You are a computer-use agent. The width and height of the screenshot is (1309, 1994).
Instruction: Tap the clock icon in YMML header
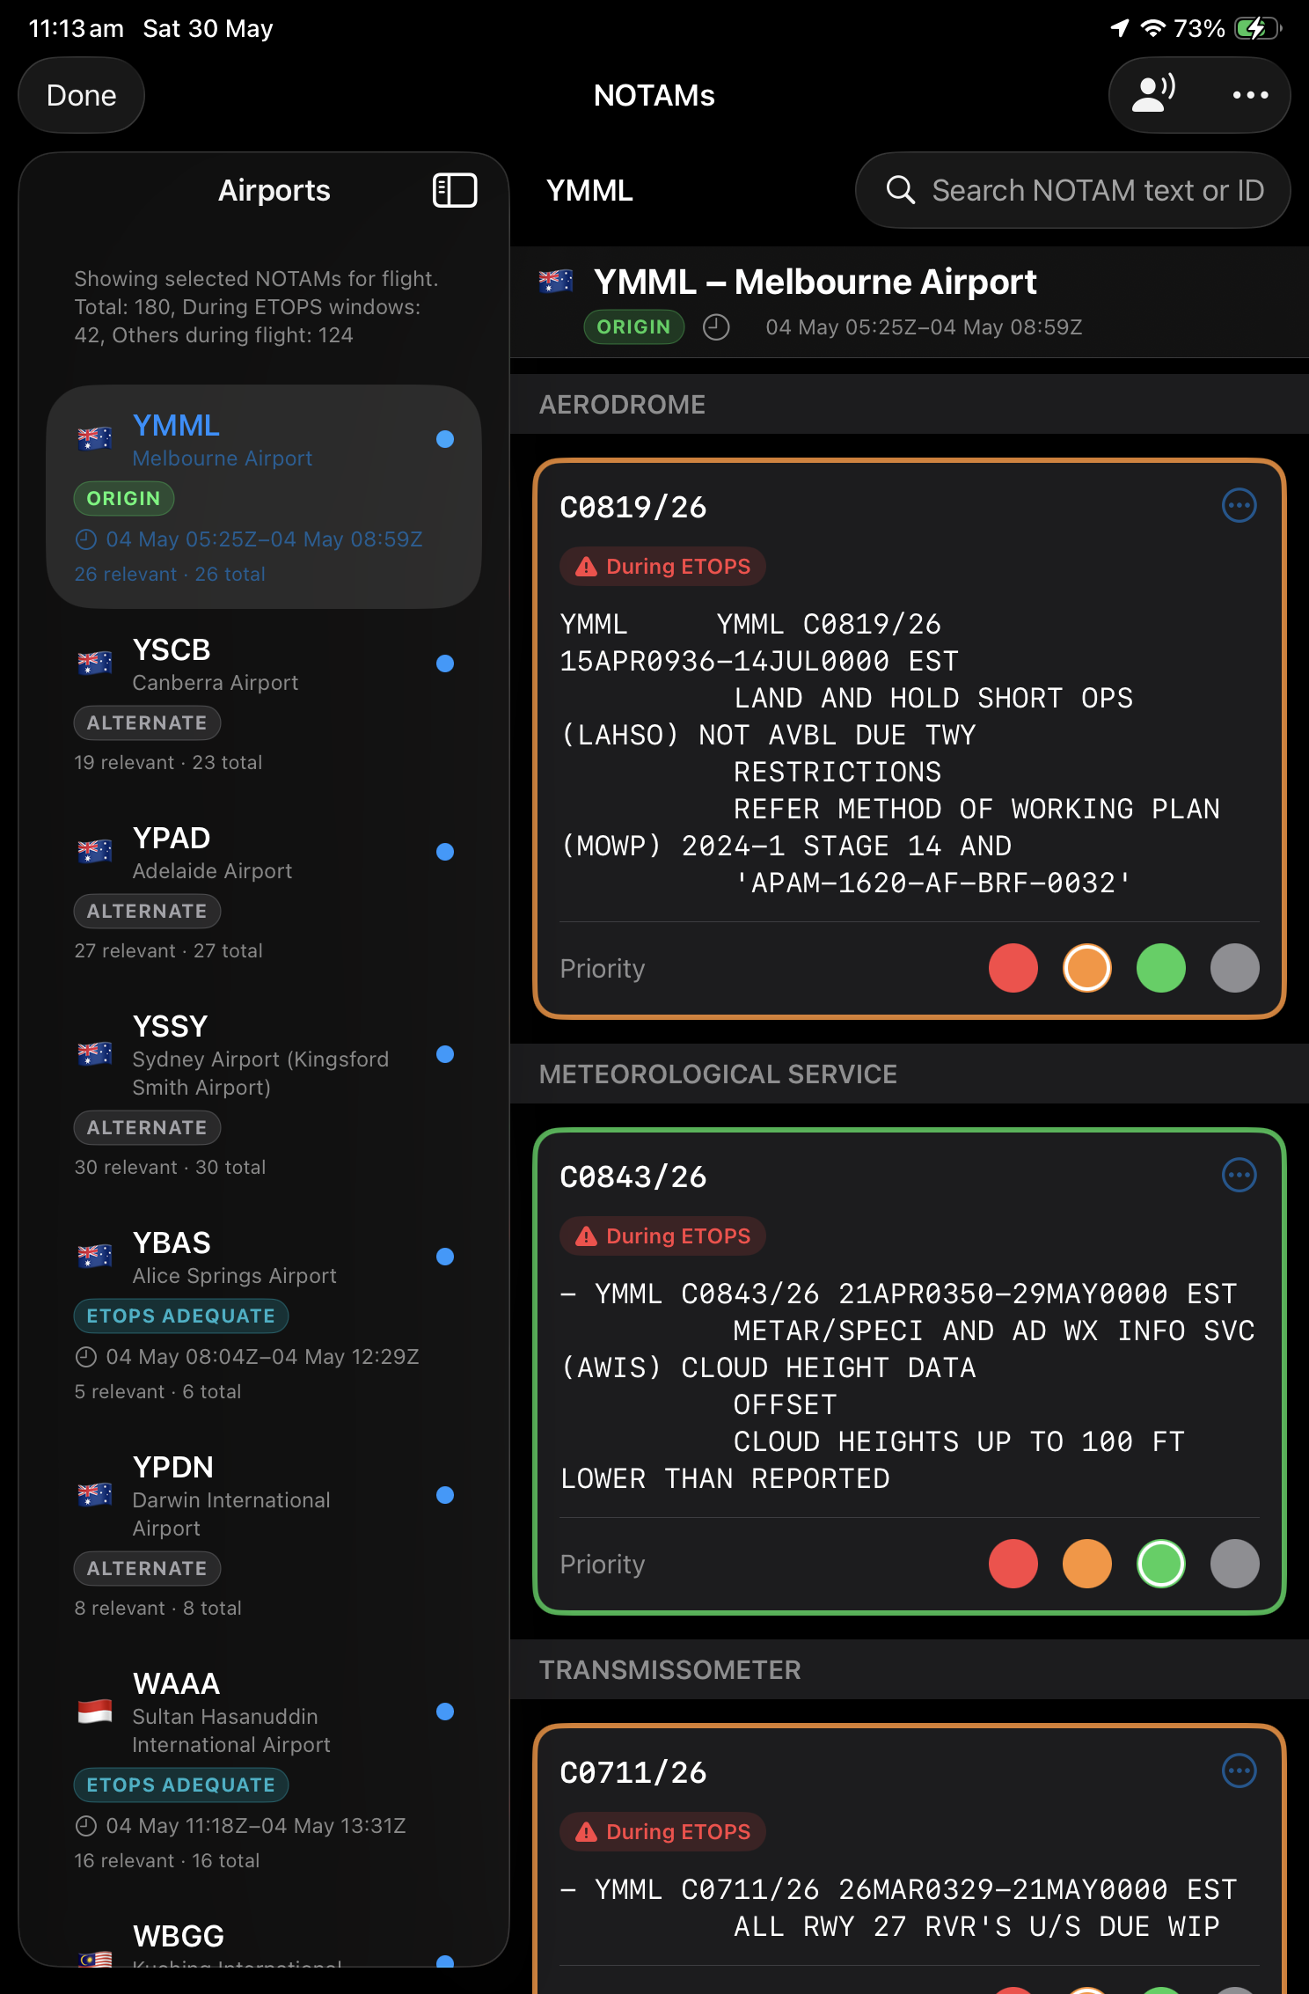[x=716, y=327]
